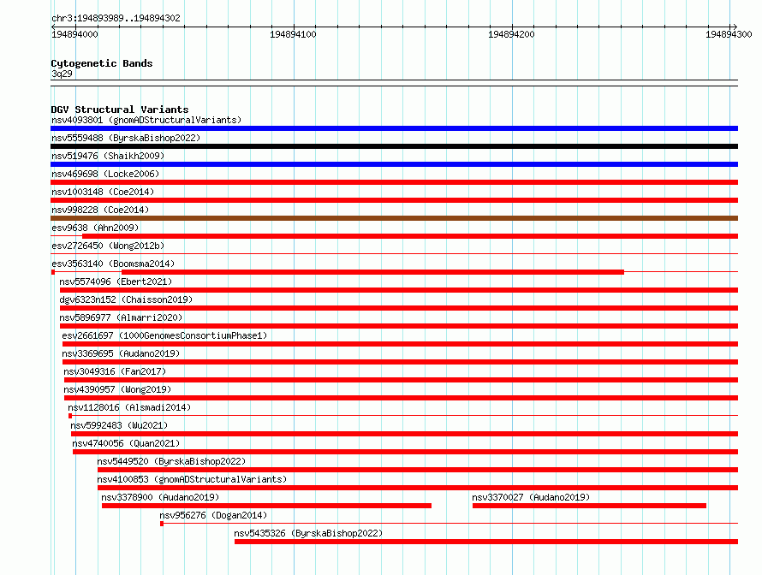Click the red bar under dgv6323n152

[x=398, y=308]
